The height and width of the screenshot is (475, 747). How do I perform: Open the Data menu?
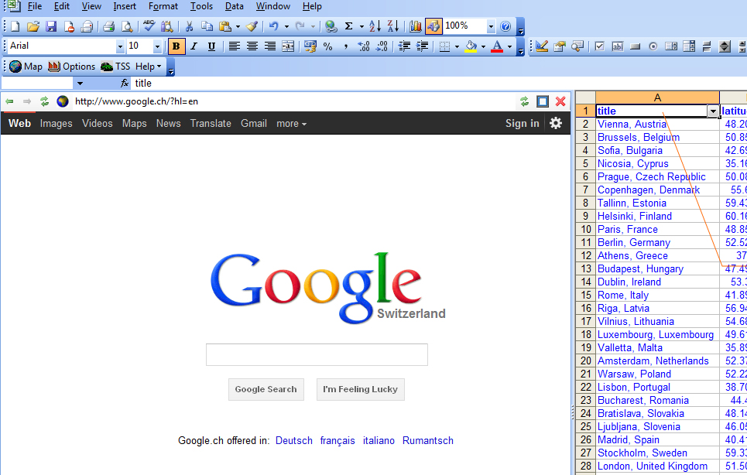tap(235, 6)
